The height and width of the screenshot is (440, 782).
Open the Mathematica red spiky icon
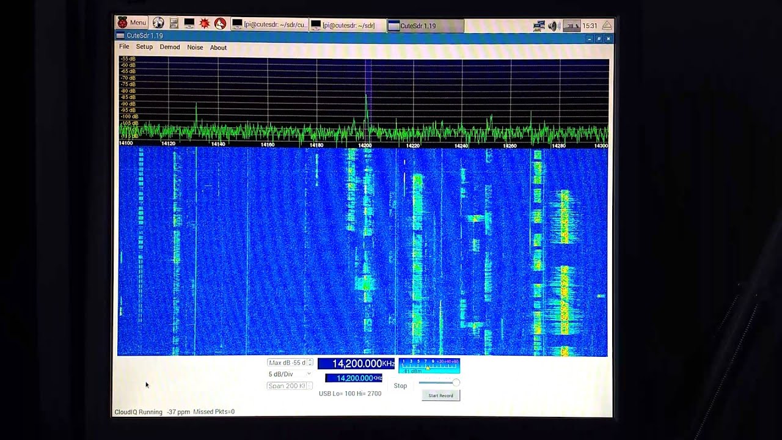pos(205,24)
